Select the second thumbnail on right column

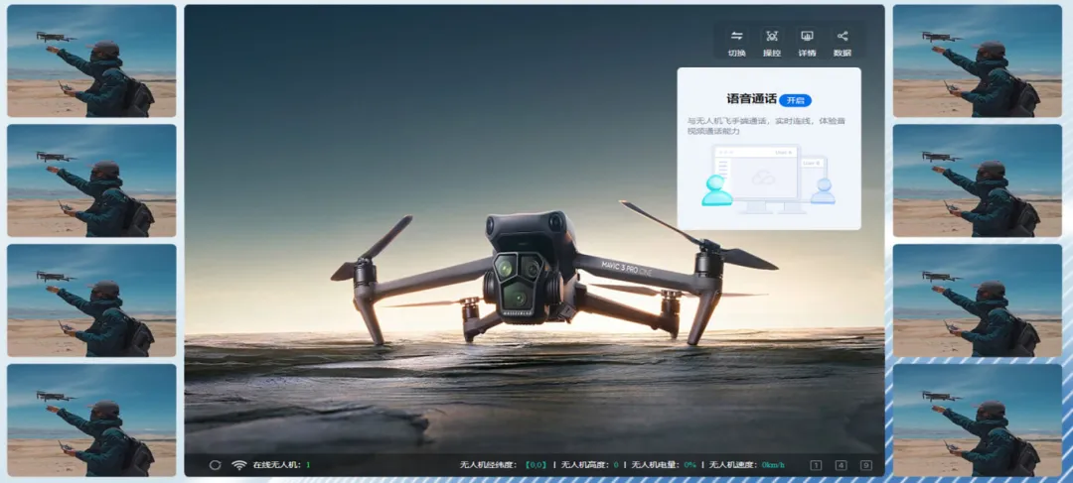point(977,181)
